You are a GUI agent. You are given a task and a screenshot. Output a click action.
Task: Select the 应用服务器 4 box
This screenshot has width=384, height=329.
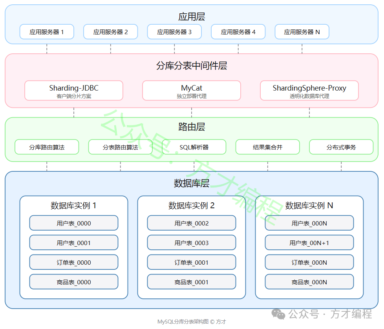pos(238,32)
